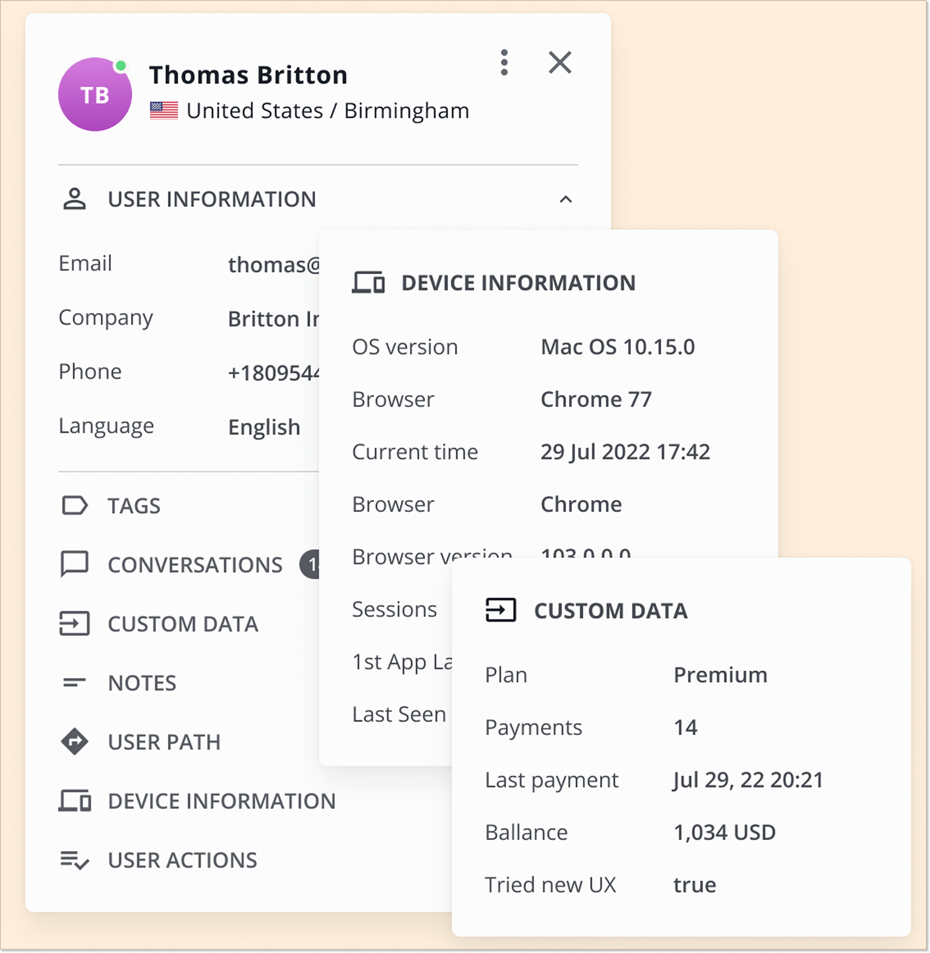This screenshot has height=953, width=930.
Task: Open the Conversations section
Action: click(194, 565)
